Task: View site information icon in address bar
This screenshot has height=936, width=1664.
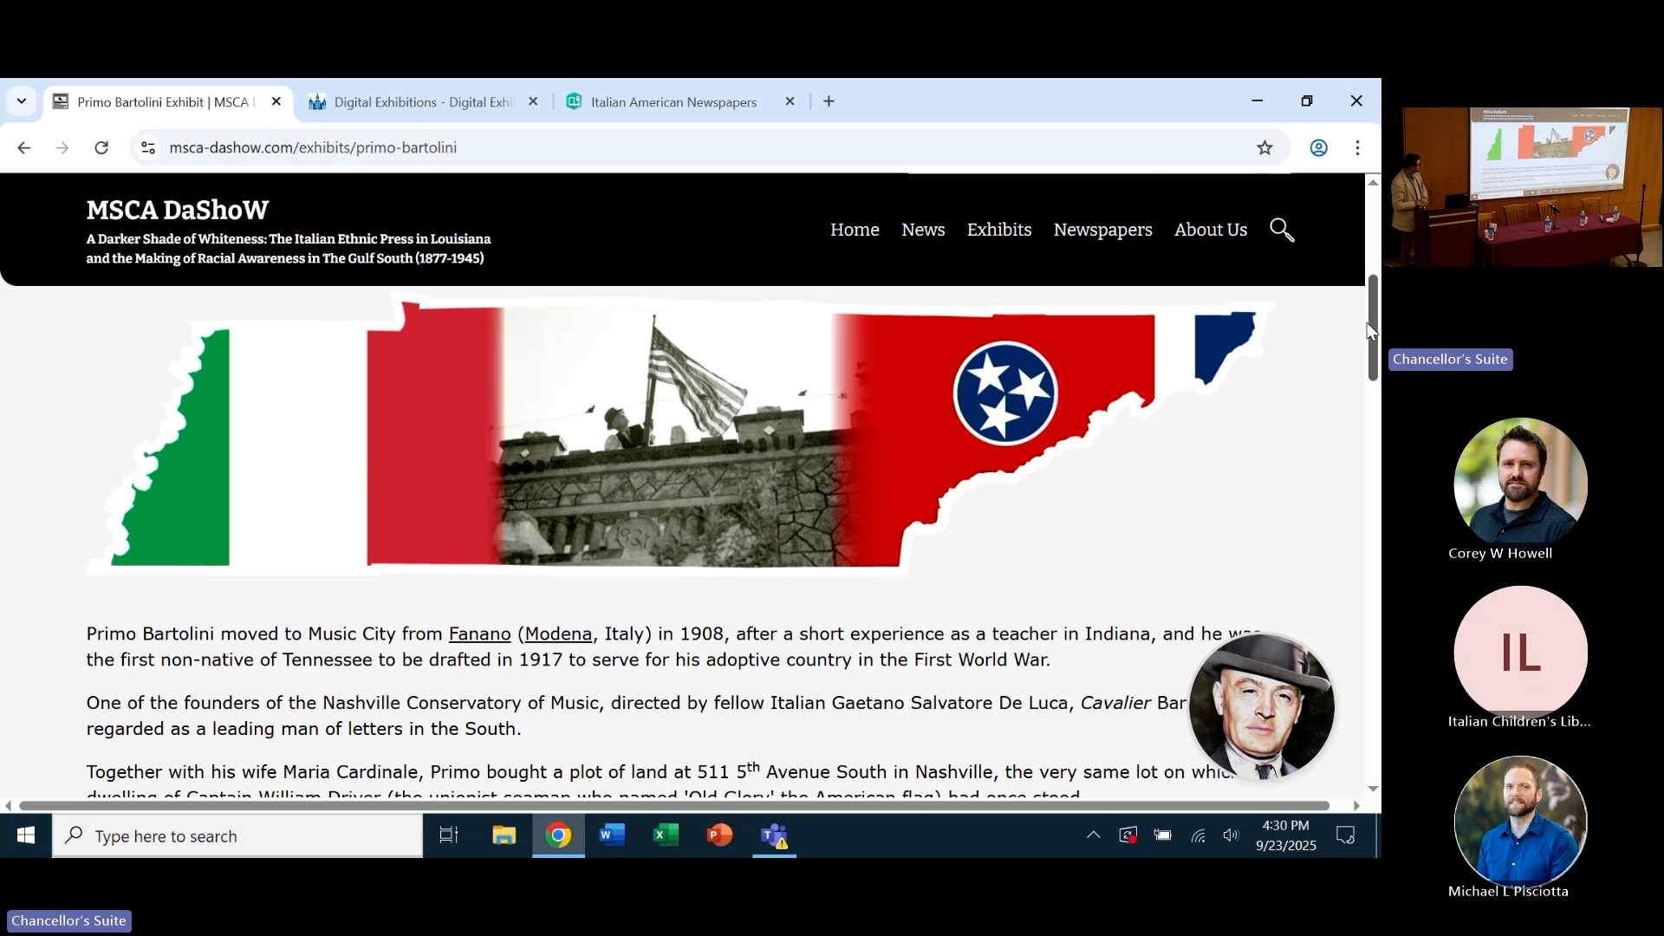Action: pyautogui.click(x=148, y=147)
